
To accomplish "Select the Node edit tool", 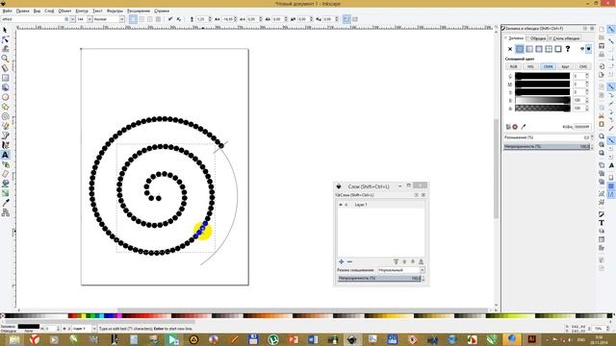I will pos(5,39).
